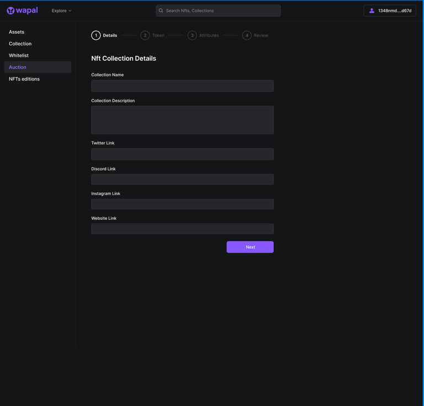Select Collection in the sidebar
This screenshot has height=406, width=424.
pyautogui.click(x=20, y=44)
